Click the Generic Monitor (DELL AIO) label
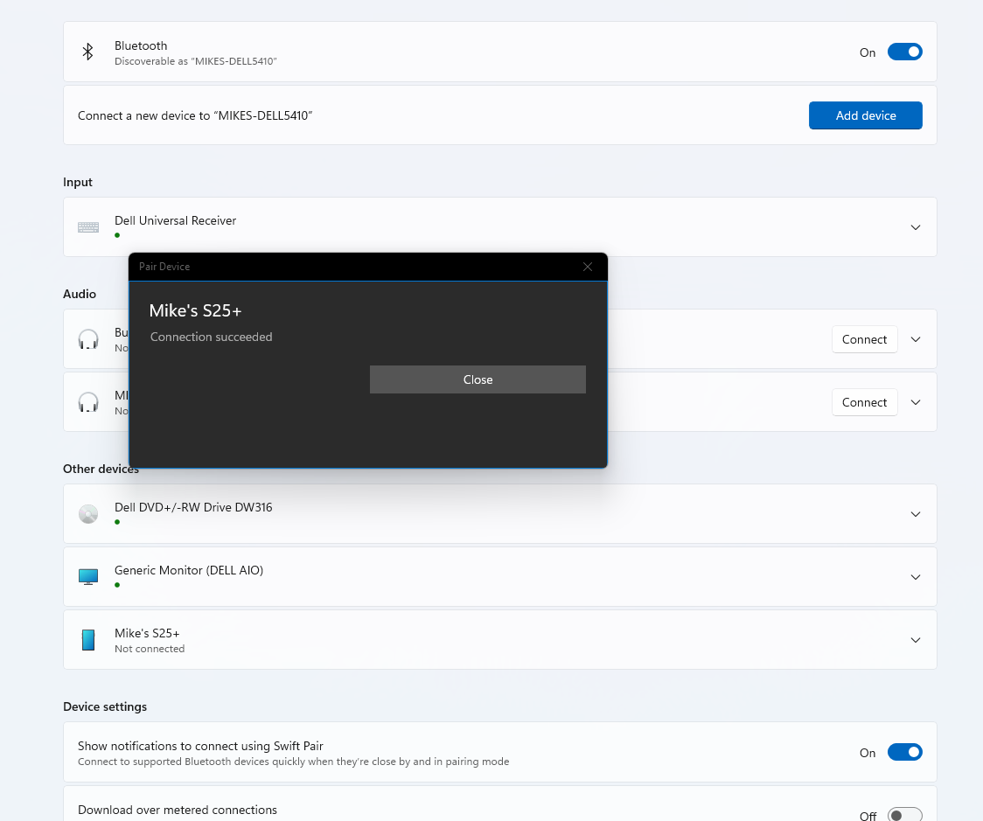Image resolution: width=983 pixels, height=821 pixels. (x=189, y=570)
